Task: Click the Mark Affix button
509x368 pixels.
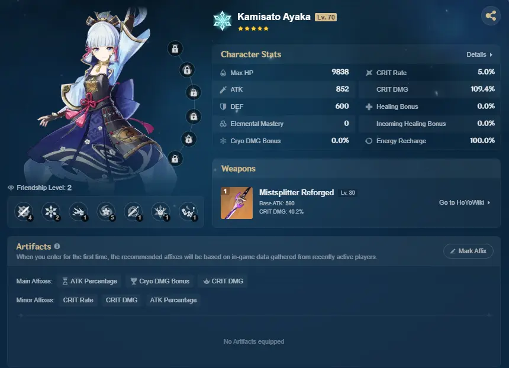Action: click(x=468, y=251)
